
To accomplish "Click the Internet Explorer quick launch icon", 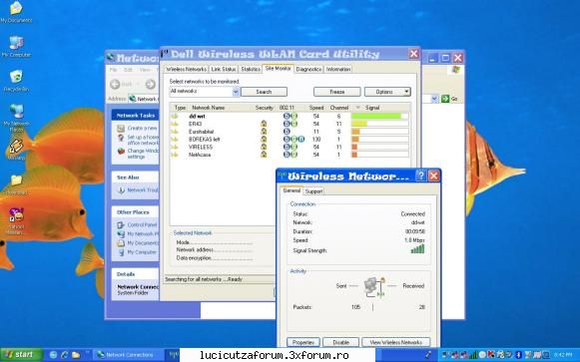I will click(x=64, y=355).
